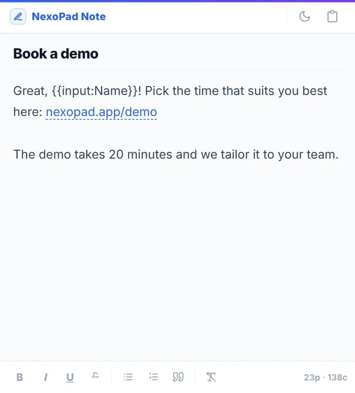
Task: Open the nexopad.app/demo link
Action: pos(101,112)
